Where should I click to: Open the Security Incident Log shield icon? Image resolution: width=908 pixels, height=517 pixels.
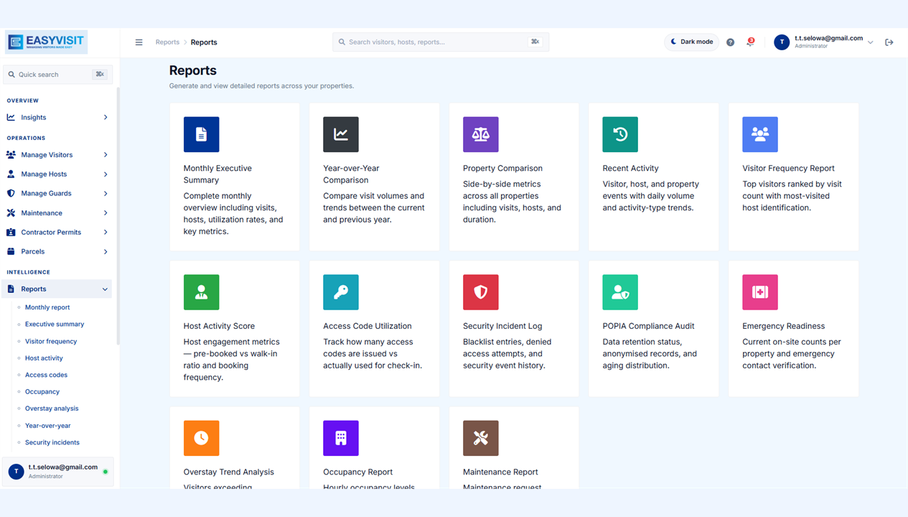point(481,292)
